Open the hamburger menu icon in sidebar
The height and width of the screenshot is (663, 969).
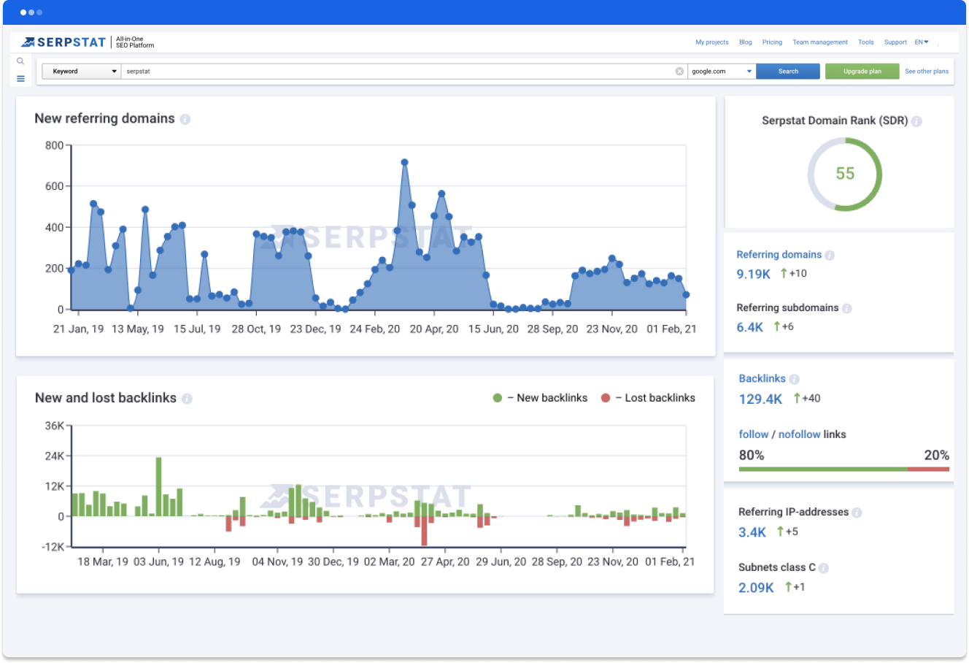20,78
